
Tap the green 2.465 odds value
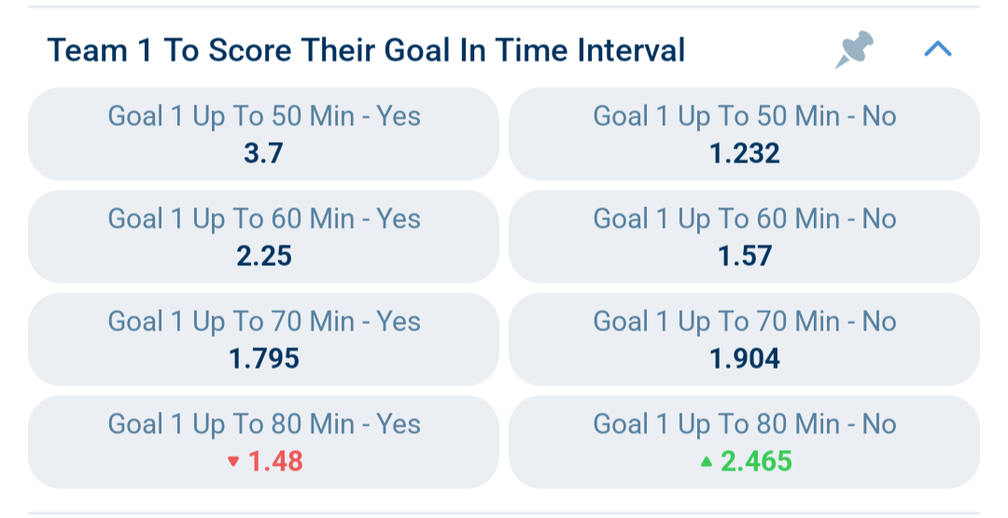click(756, 461)
